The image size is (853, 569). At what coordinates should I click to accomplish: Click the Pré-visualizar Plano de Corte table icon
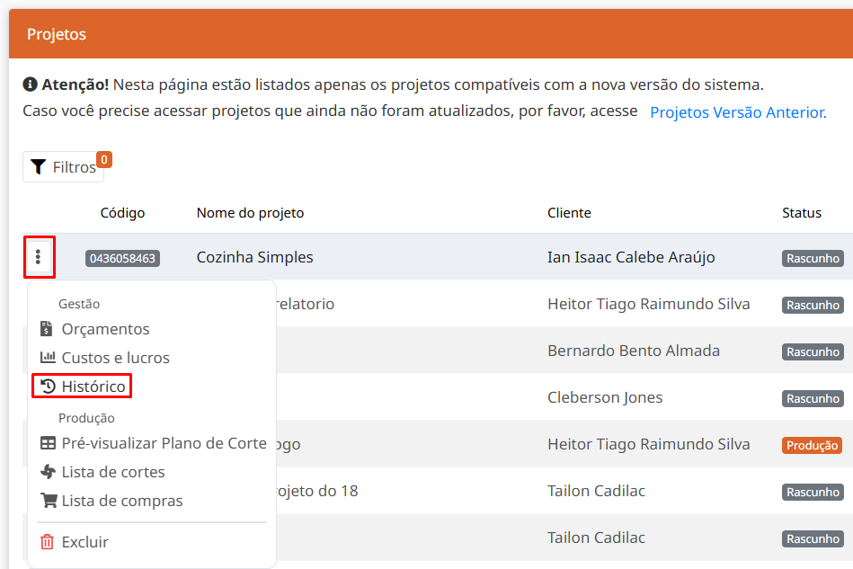click(48, 443)
